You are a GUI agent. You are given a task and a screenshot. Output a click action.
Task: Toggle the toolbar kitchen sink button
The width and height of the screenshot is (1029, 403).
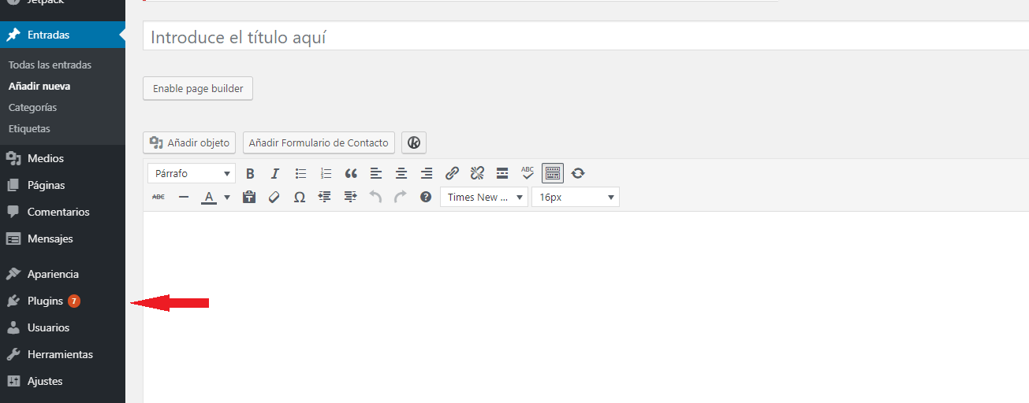click(553, 173)
